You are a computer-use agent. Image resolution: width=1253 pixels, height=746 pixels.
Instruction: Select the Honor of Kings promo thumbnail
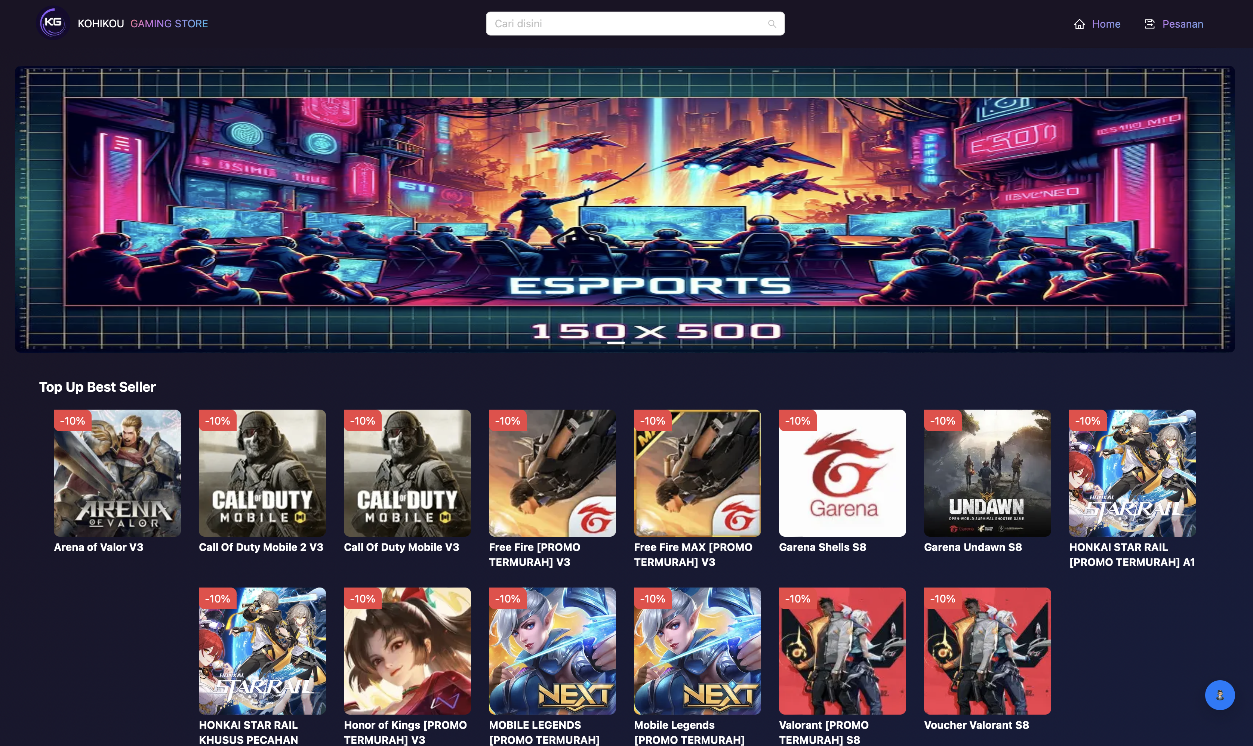[407, 651]
